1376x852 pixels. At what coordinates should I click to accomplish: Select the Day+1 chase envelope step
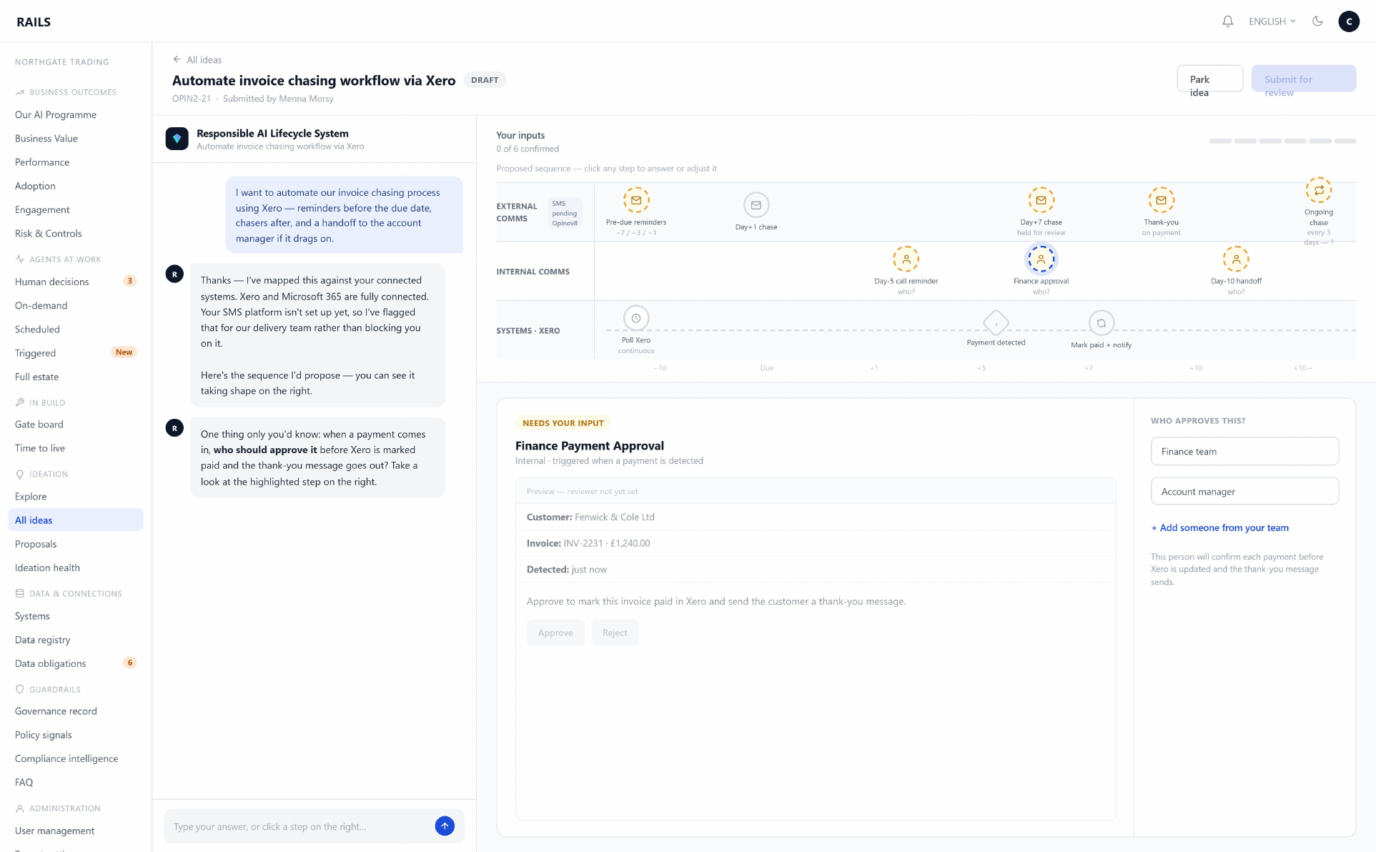click(x=756, y=205)
